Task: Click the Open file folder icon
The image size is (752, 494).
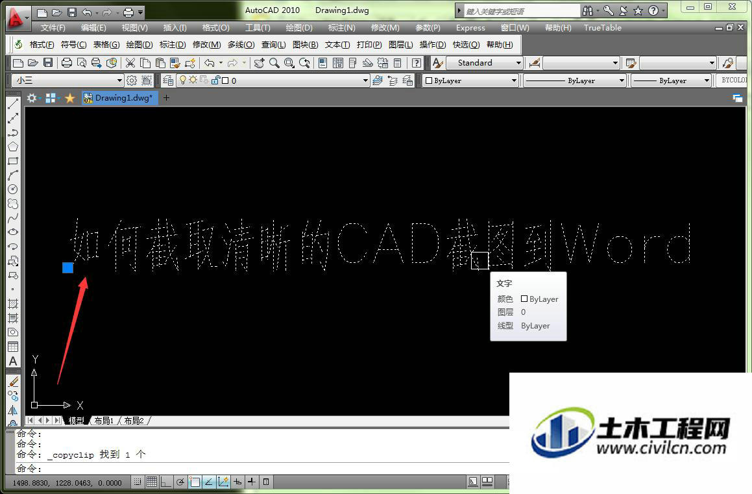Action: point(32,63)
